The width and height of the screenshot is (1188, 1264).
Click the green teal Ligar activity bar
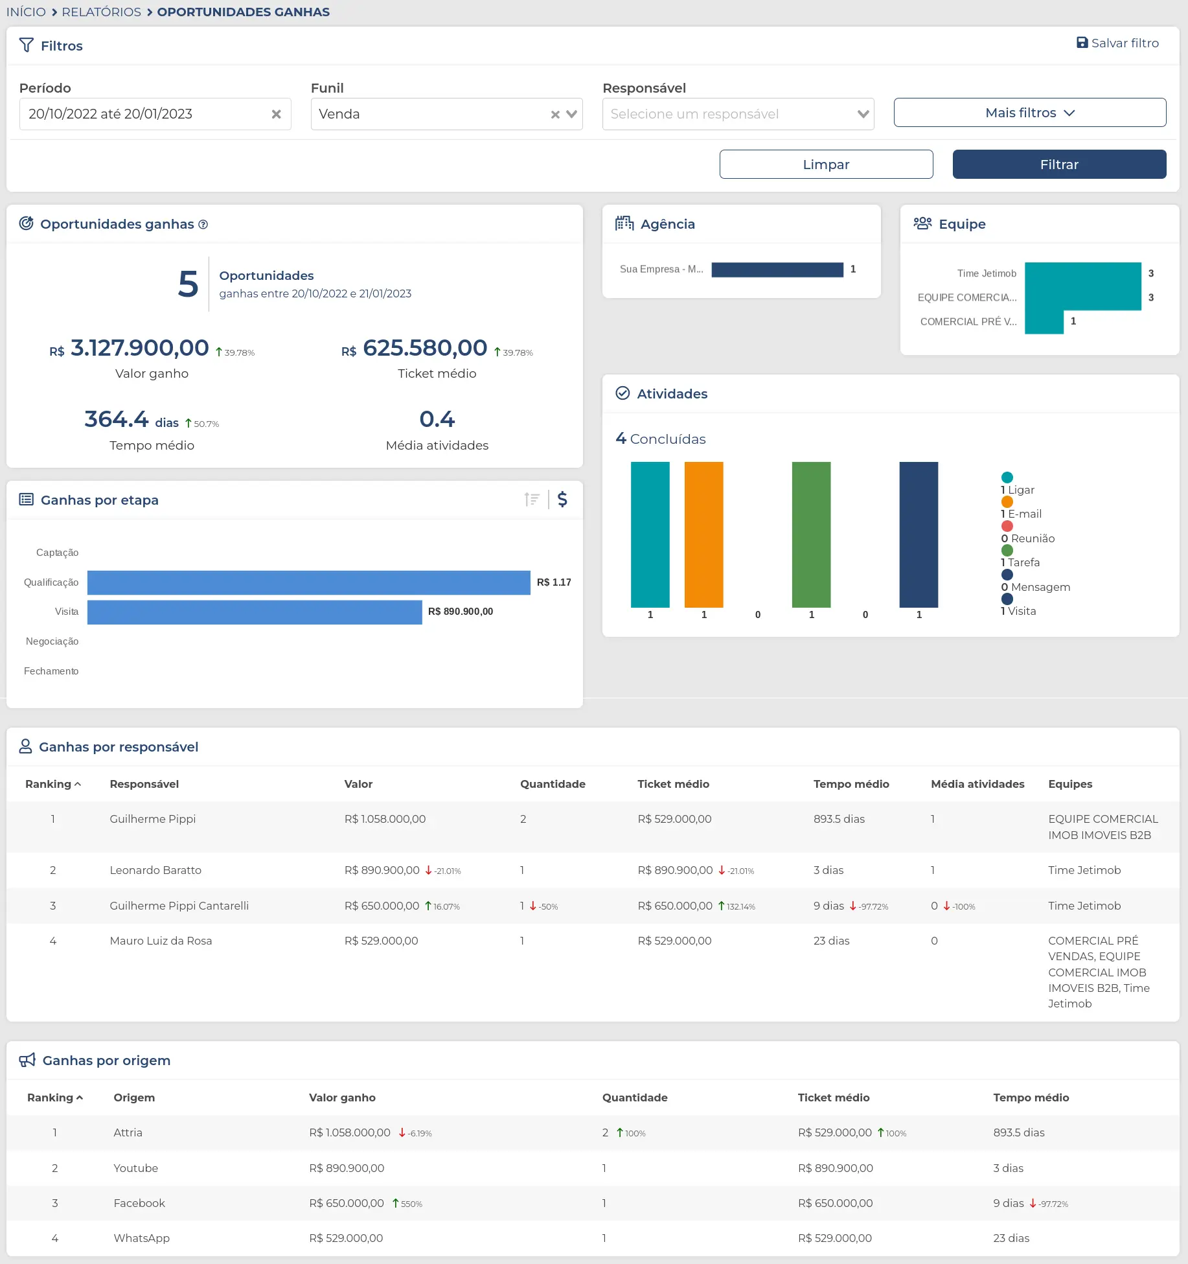click(x=650, y=534)
